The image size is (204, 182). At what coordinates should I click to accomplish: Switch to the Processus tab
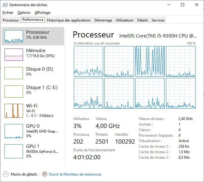click(11, 20)
